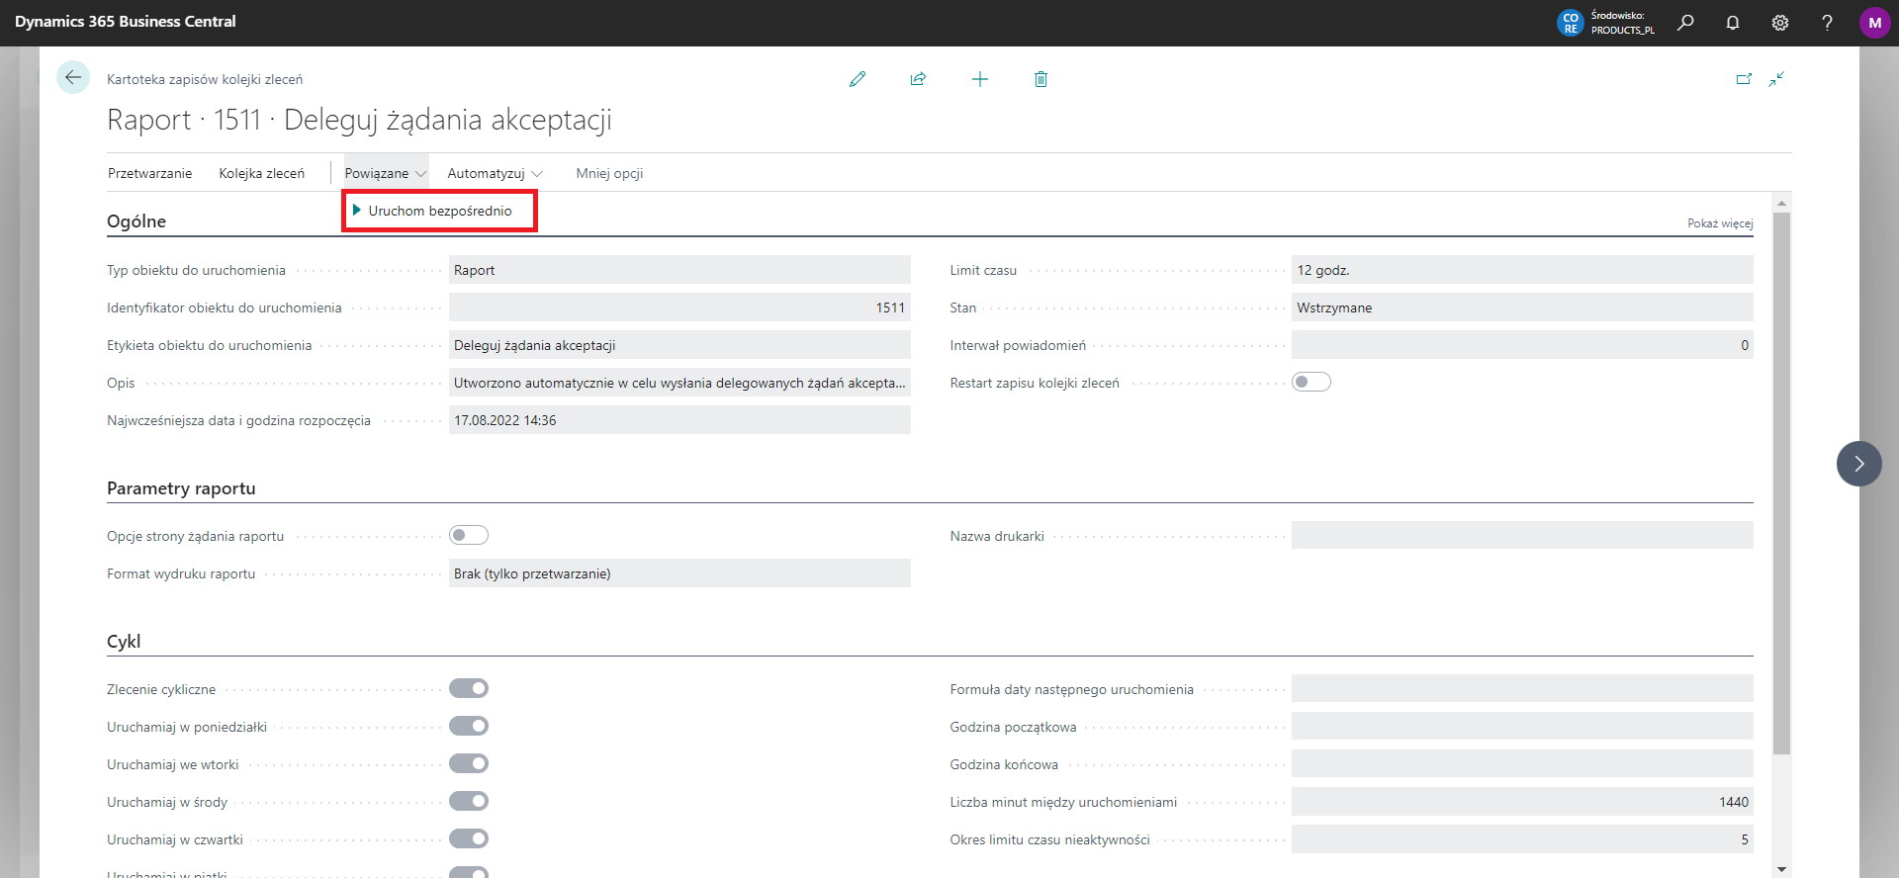Click Uruchom bezpośrednio action

tap(439, 211)
